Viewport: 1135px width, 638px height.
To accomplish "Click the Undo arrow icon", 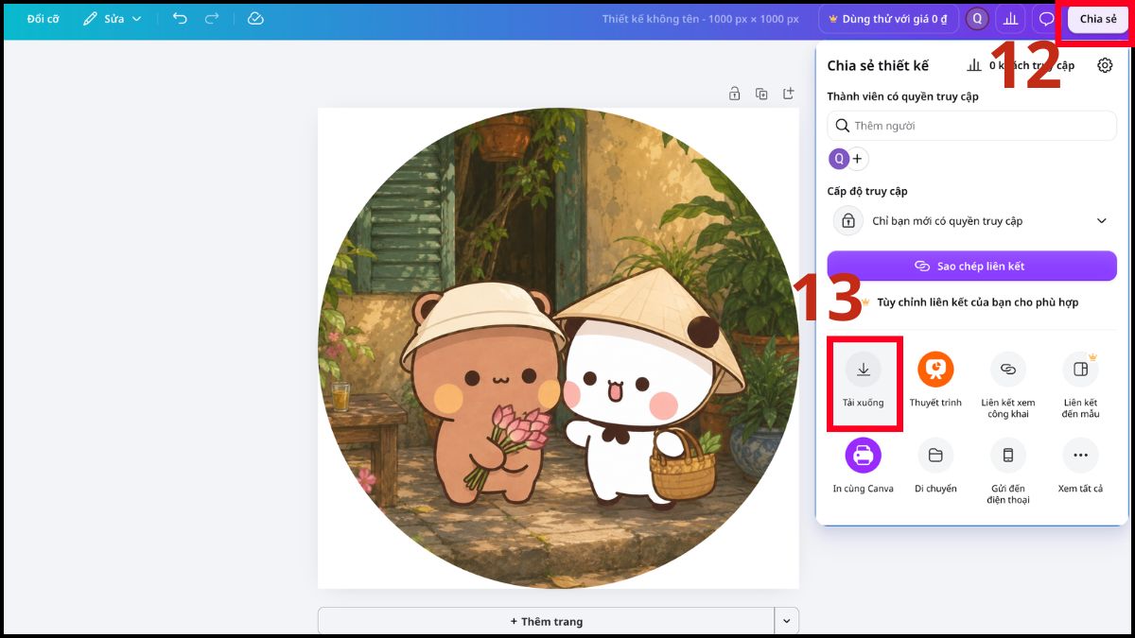I will click(180, 19).
